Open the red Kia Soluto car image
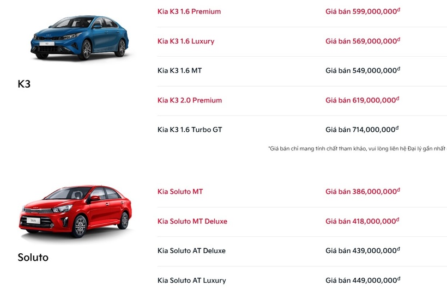Screen dimensions: 447x293 (76, 212)
